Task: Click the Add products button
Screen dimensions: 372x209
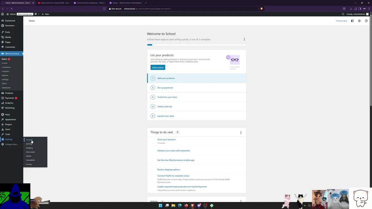Action: [158, 67]
